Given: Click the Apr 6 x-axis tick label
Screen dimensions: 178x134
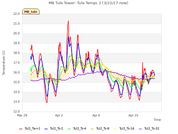Looking at the screenshot, I should [x=96, y=115].
